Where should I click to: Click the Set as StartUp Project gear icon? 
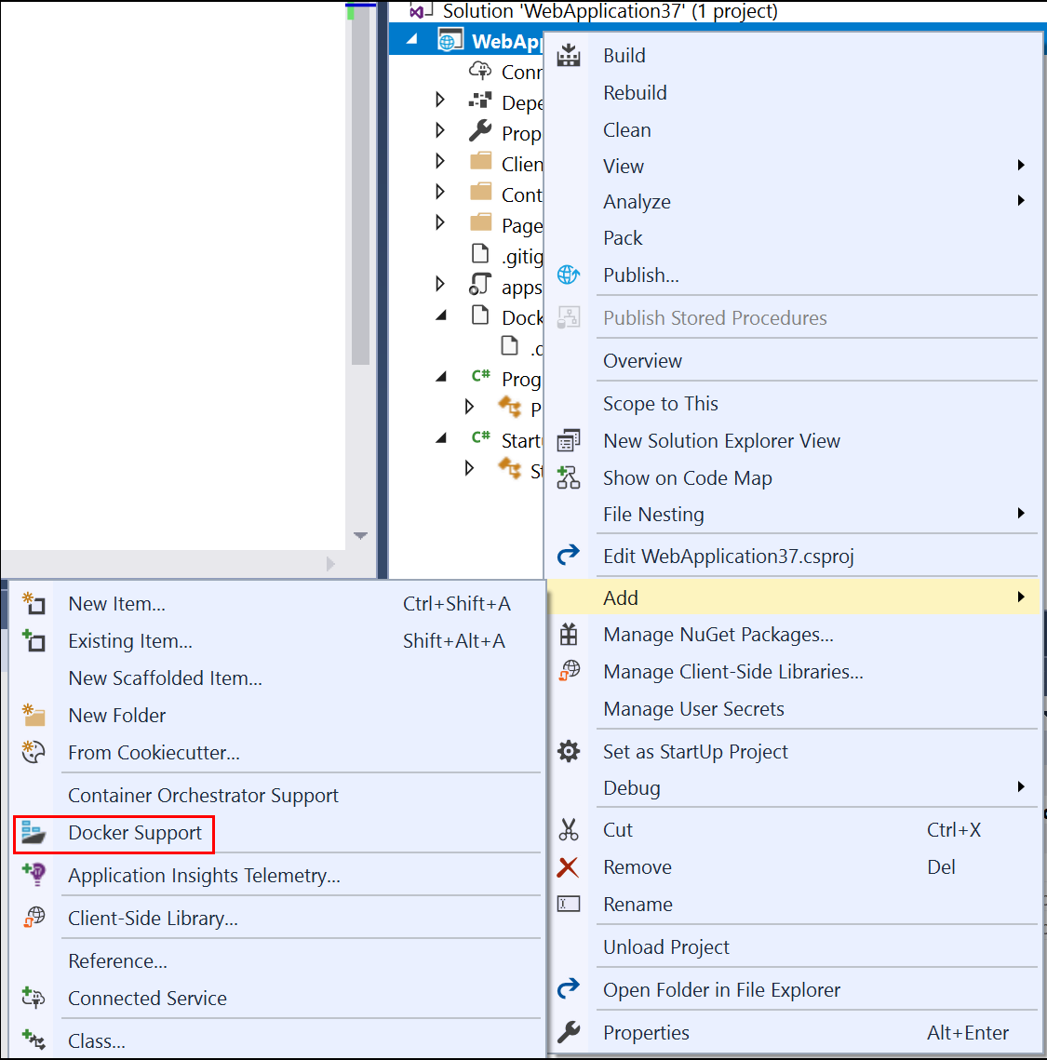click(x=569, y=751)
